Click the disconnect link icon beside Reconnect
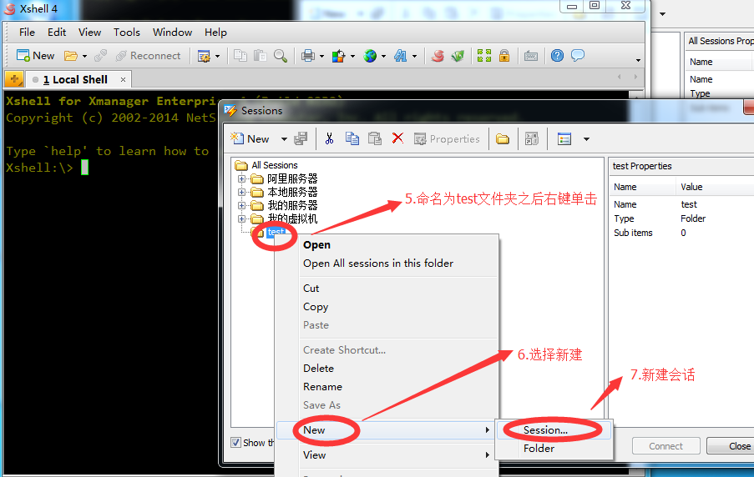This screenshot has height=477, width=754. pos(100,56)
